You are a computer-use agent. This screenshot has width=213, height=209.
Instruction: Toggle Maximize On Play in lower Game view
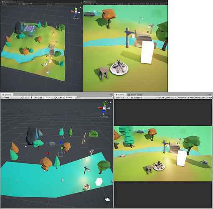tap(186, 97)
